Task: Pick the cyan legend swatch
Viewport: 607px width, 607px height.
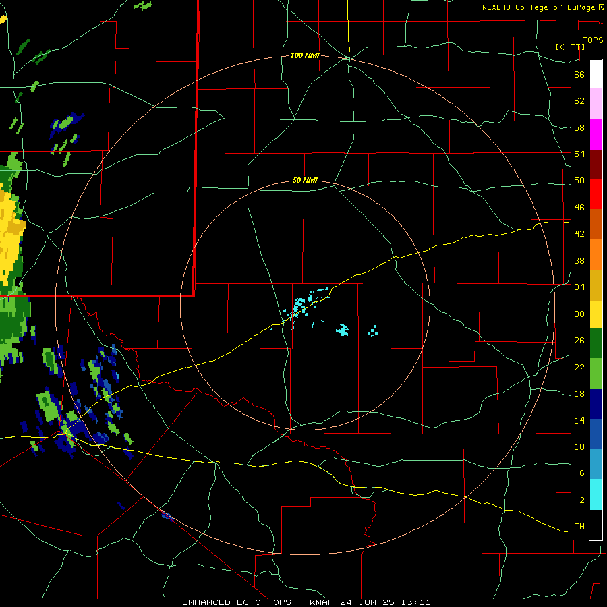Action: (596, 494)
